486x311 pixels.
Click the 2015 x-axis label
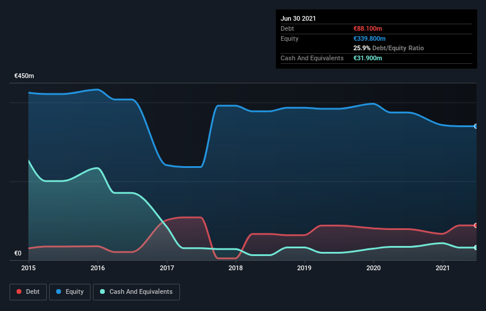28,268
